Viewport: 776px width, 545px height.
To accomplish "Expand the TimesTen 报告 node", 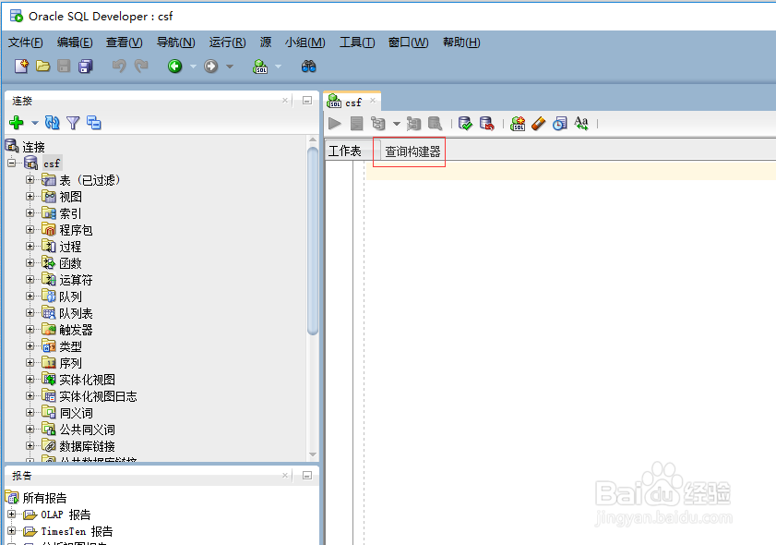I will [11, 530].
